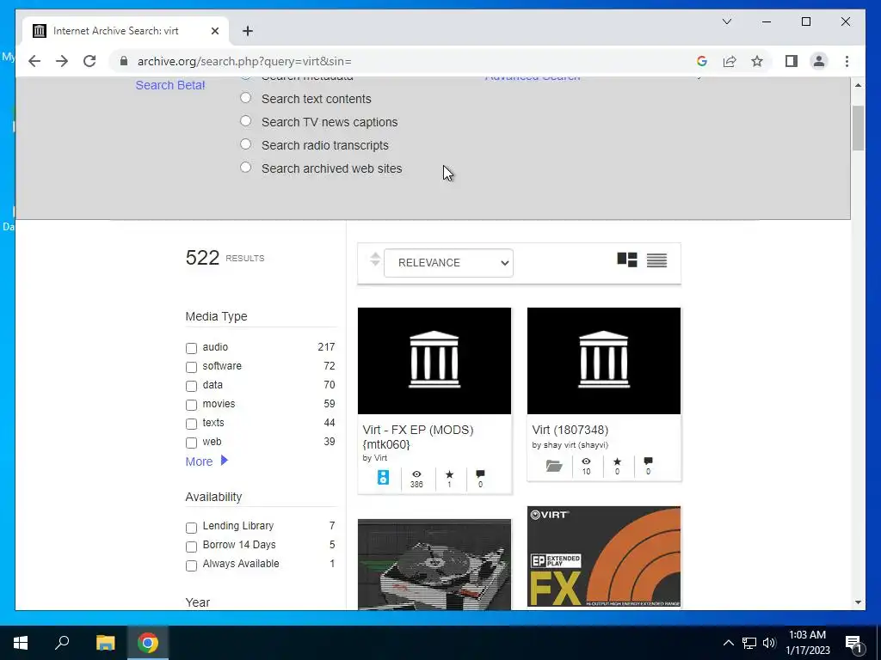Open the RELEVANCE sort dropdown
The height and width of the screenshot is (660, 881).
point(448,263)
